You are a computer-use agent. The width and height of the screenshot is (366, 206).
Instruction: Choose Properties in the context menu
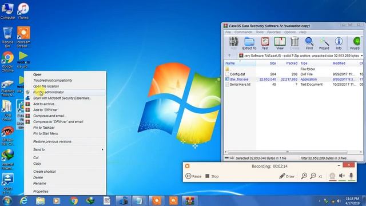pos(65,191)
